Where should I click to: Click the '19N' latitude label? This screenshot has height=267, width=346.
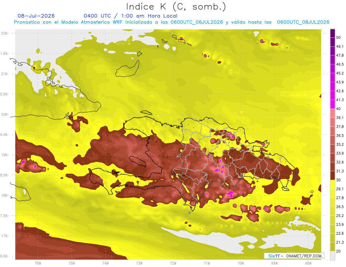(x=5, y=155)
